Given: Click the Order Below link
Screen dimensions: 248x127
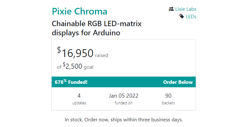Looking at the screenshot, I should click(x=178, y=82).
